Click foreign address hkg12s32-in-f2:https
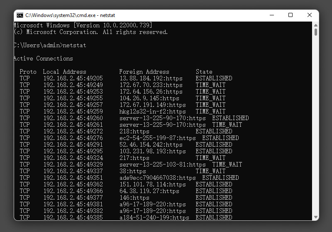The height and width of the screenshot is (232, 332). click(x=153, y=111)
